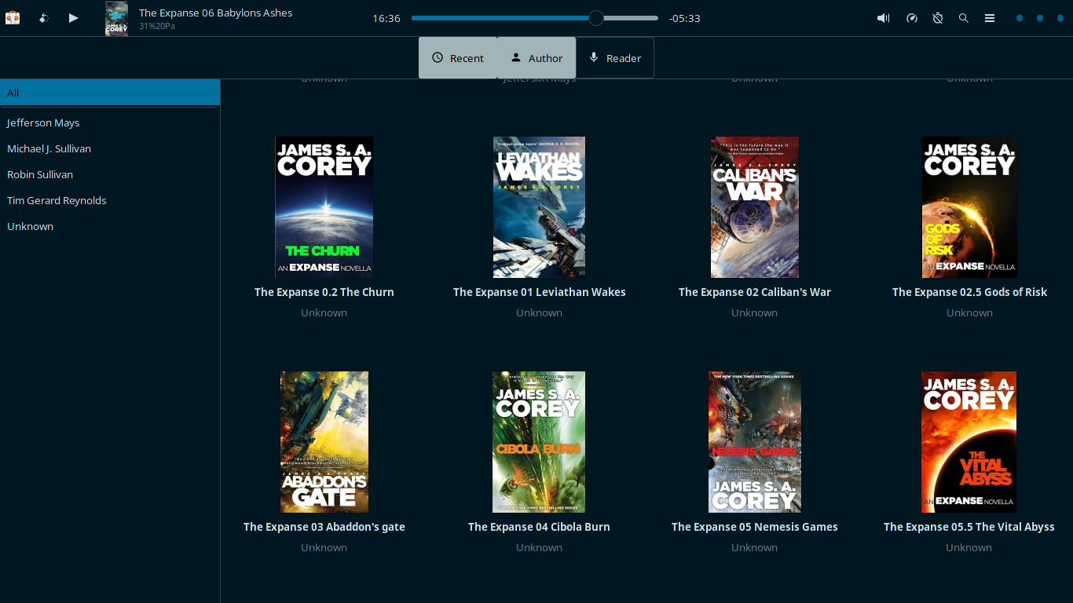Viewport: 1073px width, 603px height.
Task: Click the title 'The Expanse 01 Leviathan Wakes'
Action: coord(540,292)
